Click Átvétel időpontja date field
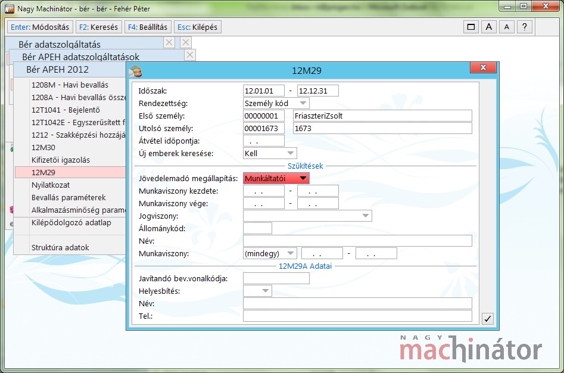 (x=264, y=141)
